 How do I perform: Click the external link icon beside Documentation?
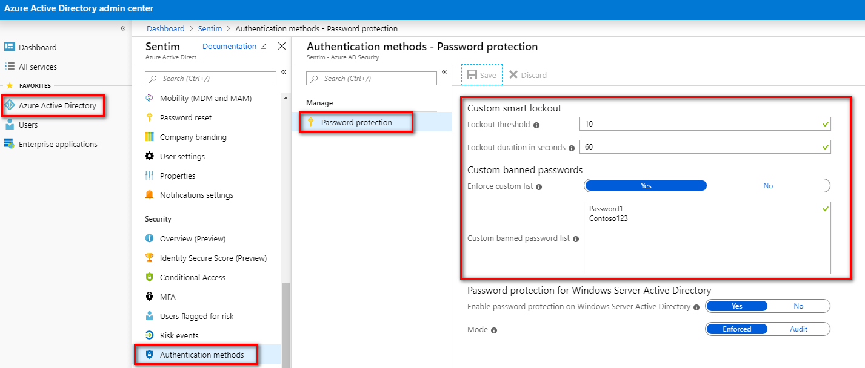click(x=263, y=47)
